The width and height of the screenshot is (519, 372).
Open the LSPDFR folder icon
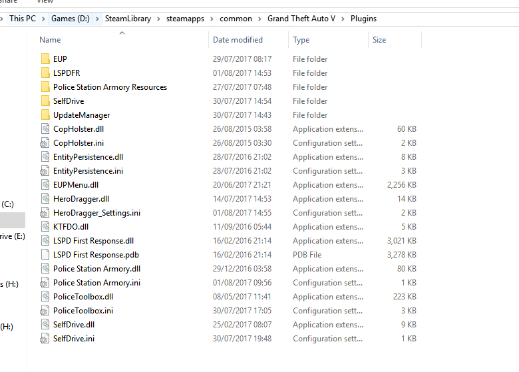(45, 73)
